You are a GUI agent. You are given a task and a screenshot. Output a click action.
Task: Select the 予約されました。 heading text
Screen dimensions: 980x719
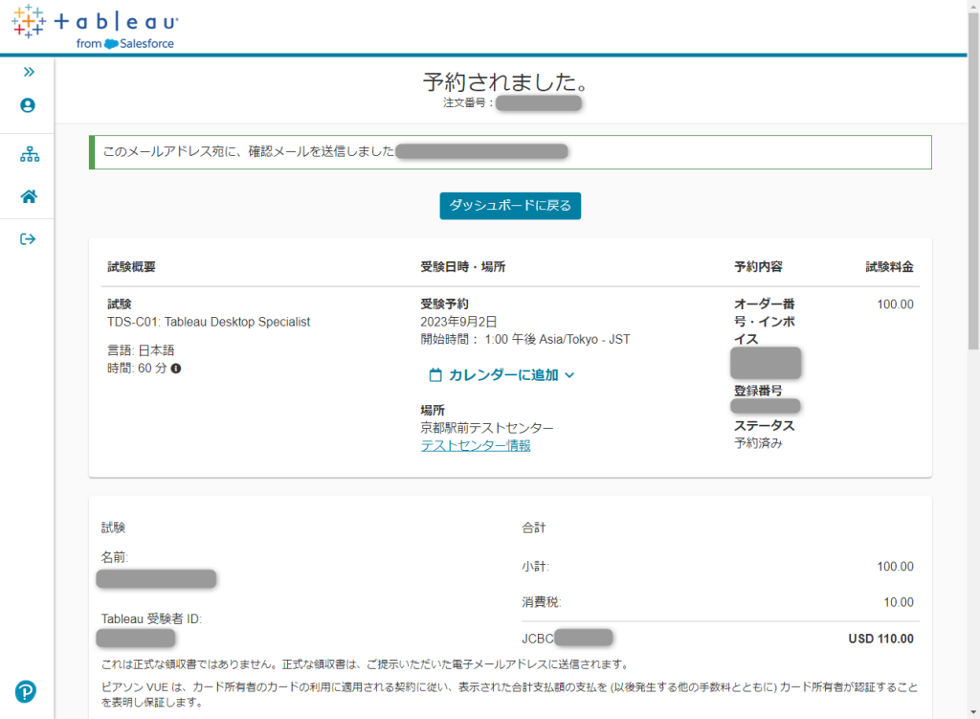[505, 82]
